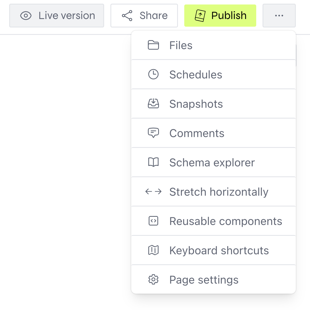Click the eye icon on Live version
The height and width of the screenshot is (310, 310).
pos(26,16)
